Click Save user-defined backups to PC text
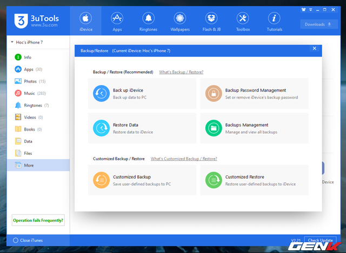346x253 pixels. click(142, 184)
